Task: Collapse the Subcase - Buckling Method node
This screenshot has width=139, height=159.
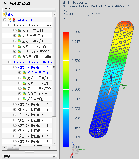Action: 9,62
